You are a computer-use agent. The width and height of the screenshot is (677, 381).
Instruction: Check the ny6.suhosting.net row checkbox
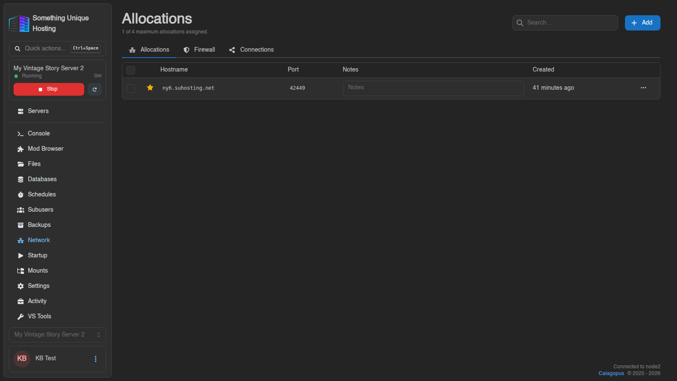coord(131,88)
